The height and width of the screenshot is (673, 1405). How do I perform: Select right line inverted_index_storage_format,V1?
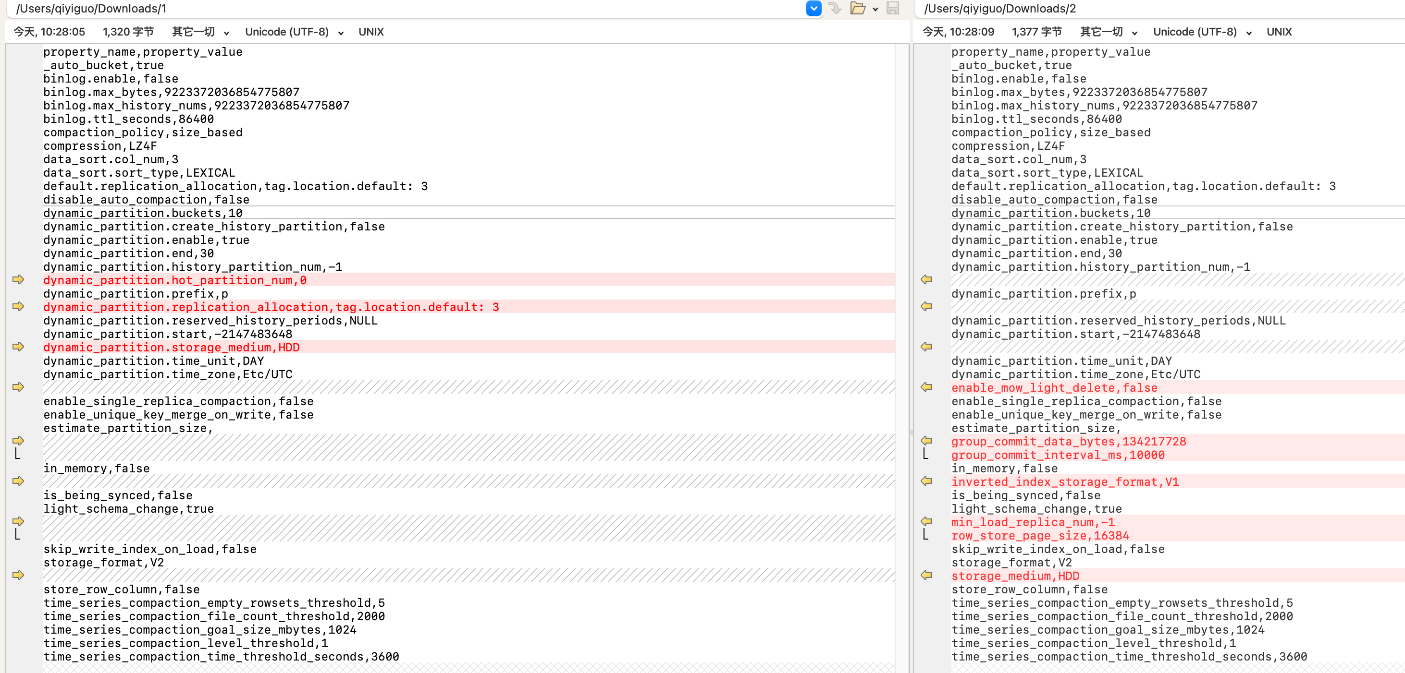1065,482
